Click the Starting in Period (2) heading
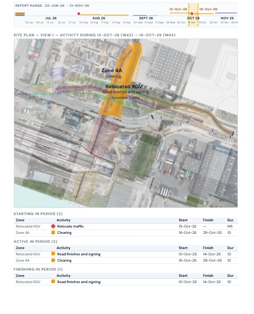The image size is (254, 314). [38, 214]
